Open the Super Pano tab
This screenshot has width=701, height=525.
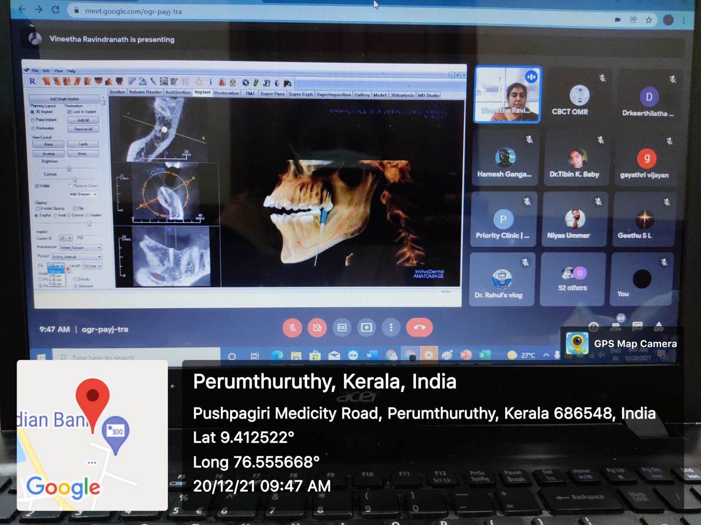coord(273,94)
